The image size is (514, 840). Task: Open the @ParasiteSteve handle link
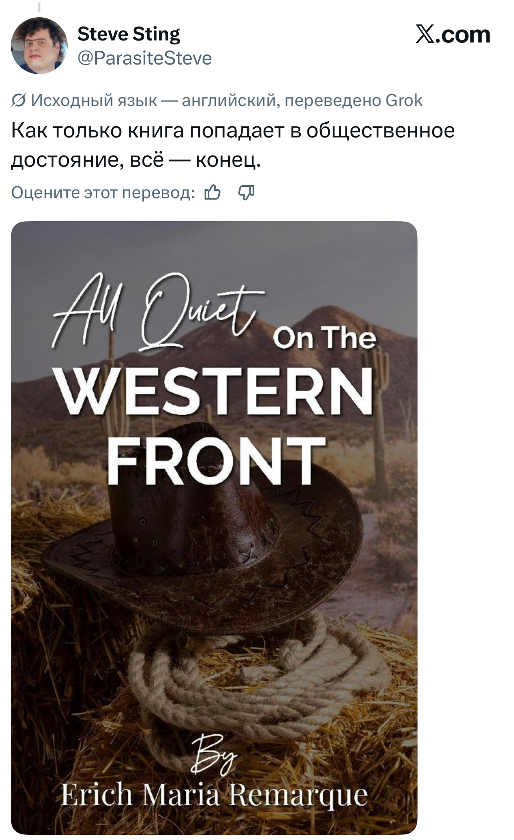144,58
